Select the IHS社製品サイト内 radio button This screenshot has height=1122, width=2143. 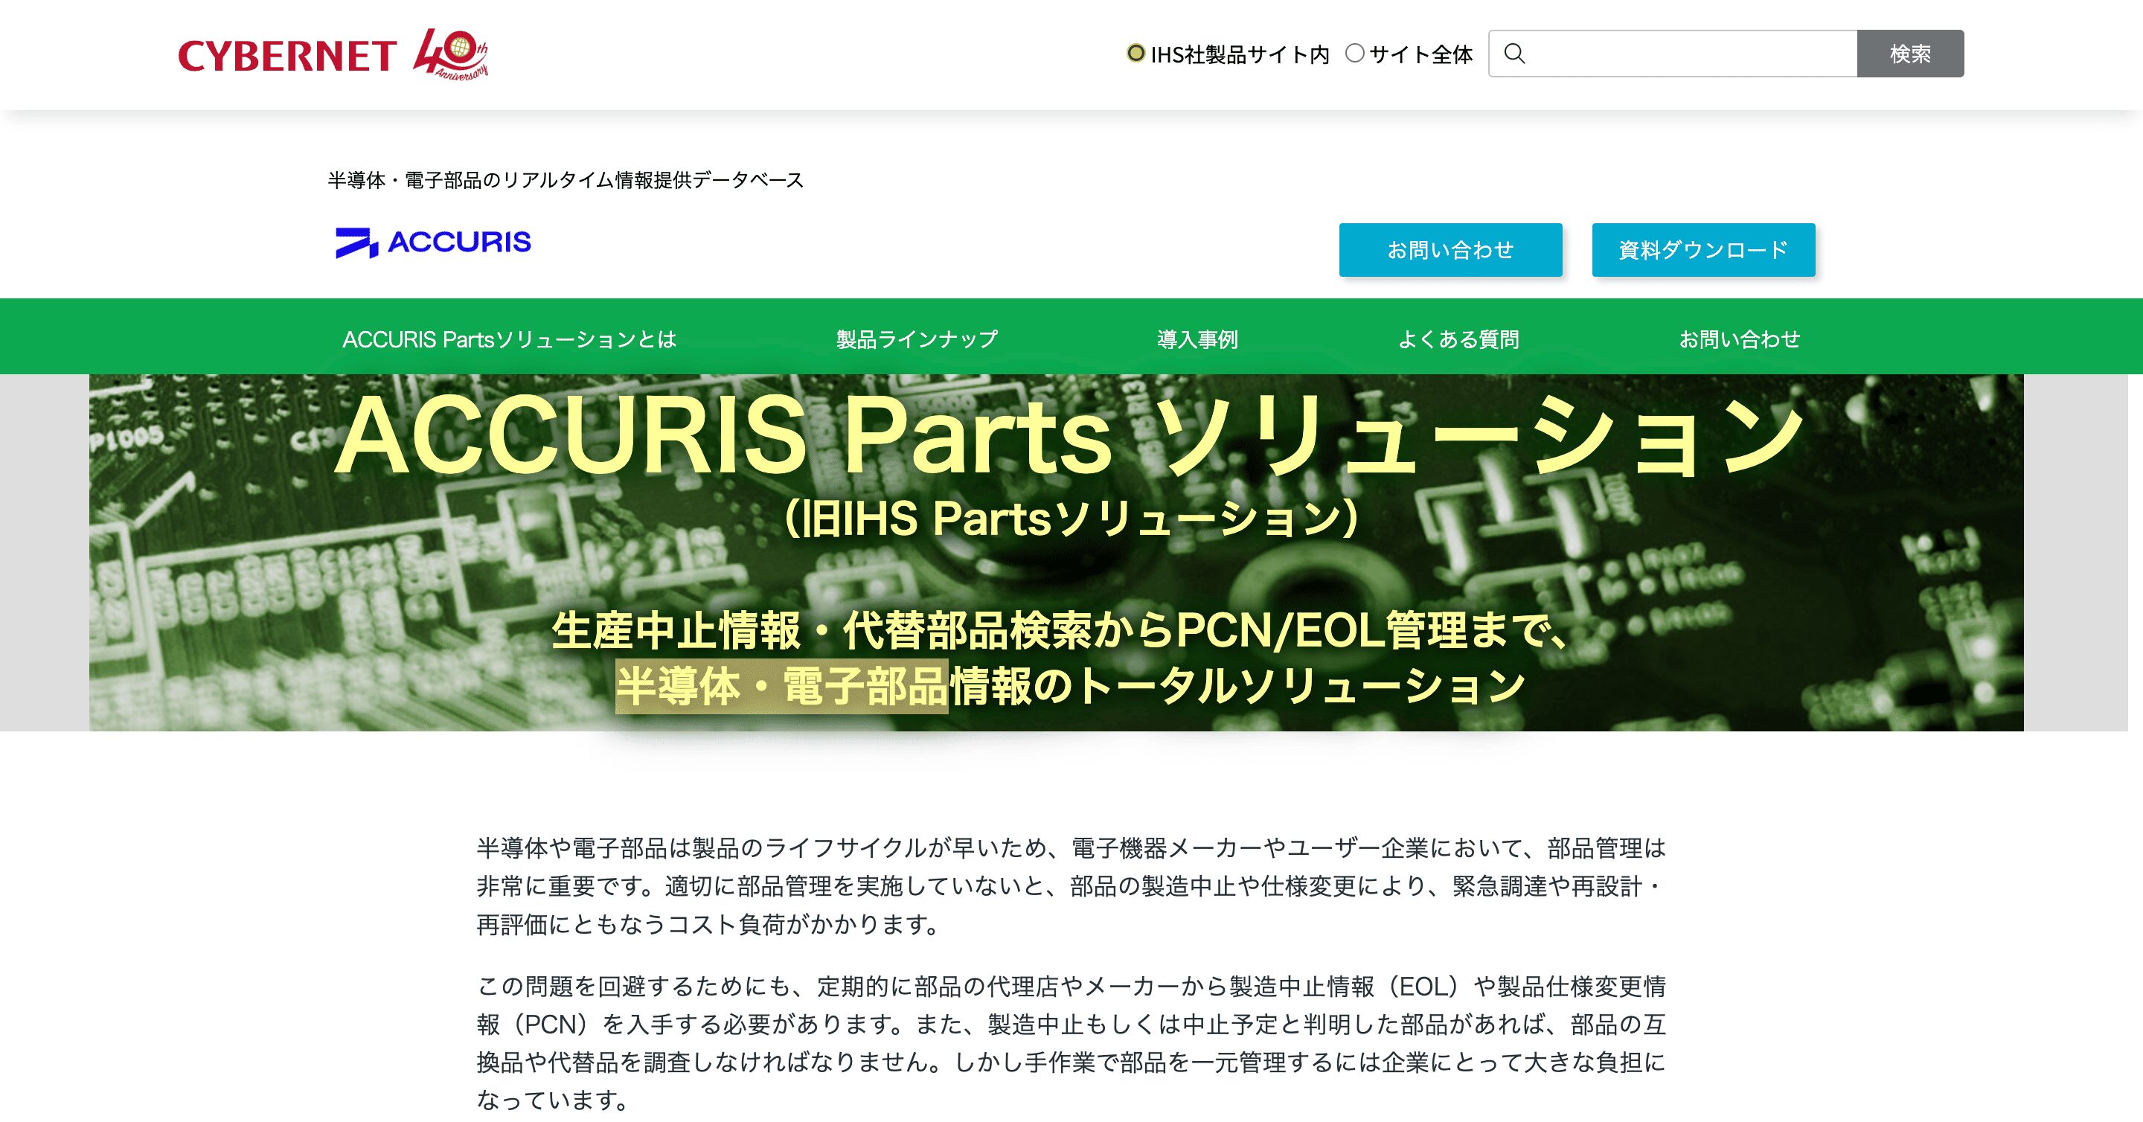click(x=1135, y=54)
